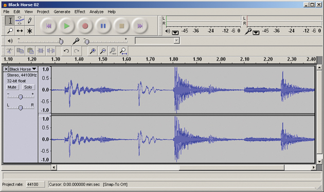The height and width of the screenshot is (192, 324).
Task: Click the output playback level meter
Action: click(x=203, y=21)
